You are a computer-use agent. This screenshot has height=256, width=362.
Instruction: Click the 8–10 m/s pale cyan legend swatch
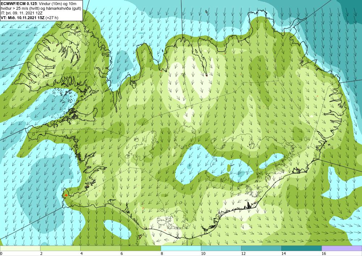pyautogui.click(x=181, y=248)
